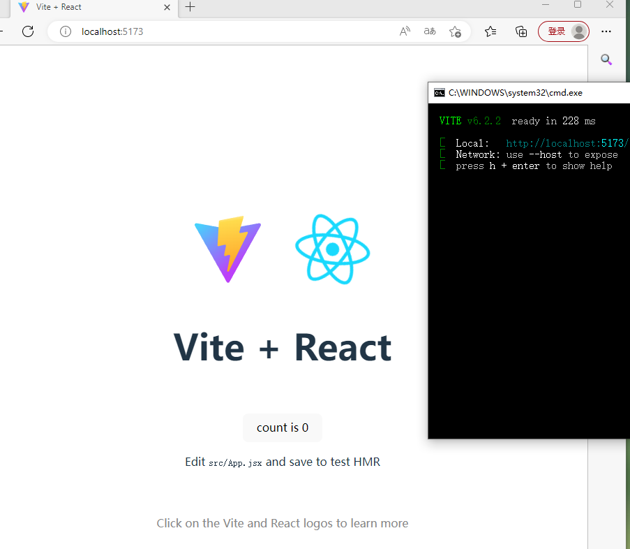630x549 pixels.
Task: Open the http://localhost:5173/ link in cmd
Action: pyautogui.click(x=567, y=143)
